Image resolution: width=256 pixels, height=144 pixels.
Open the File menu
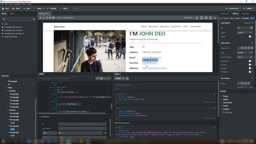2,4
